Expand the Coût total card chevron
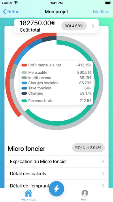 (x=93, y=26)
